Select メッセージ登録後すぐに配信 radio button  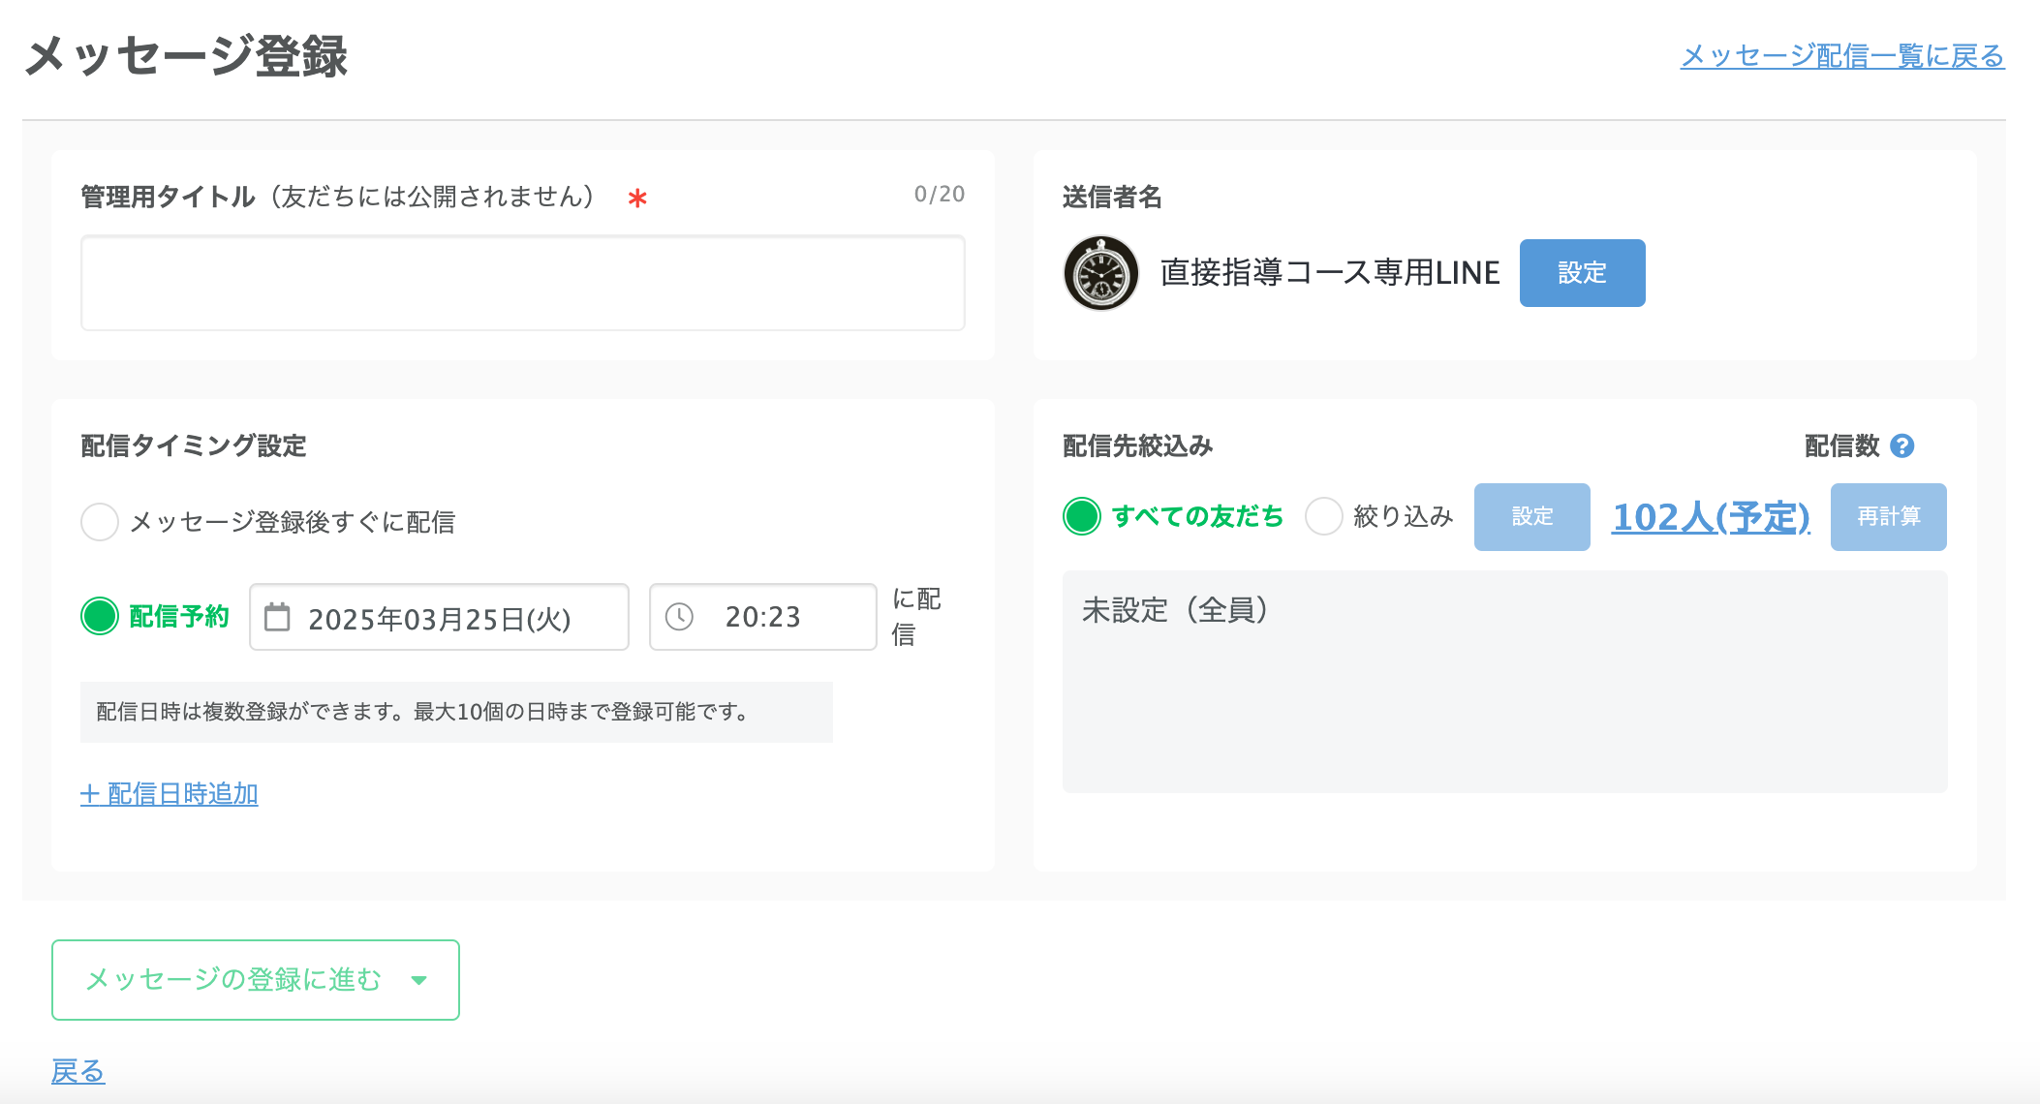[100, 522]
